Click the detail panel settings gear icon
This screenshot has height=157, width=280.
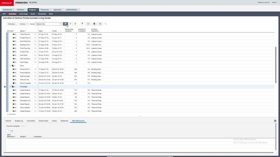pyautogui.click(x=275, y=121)
